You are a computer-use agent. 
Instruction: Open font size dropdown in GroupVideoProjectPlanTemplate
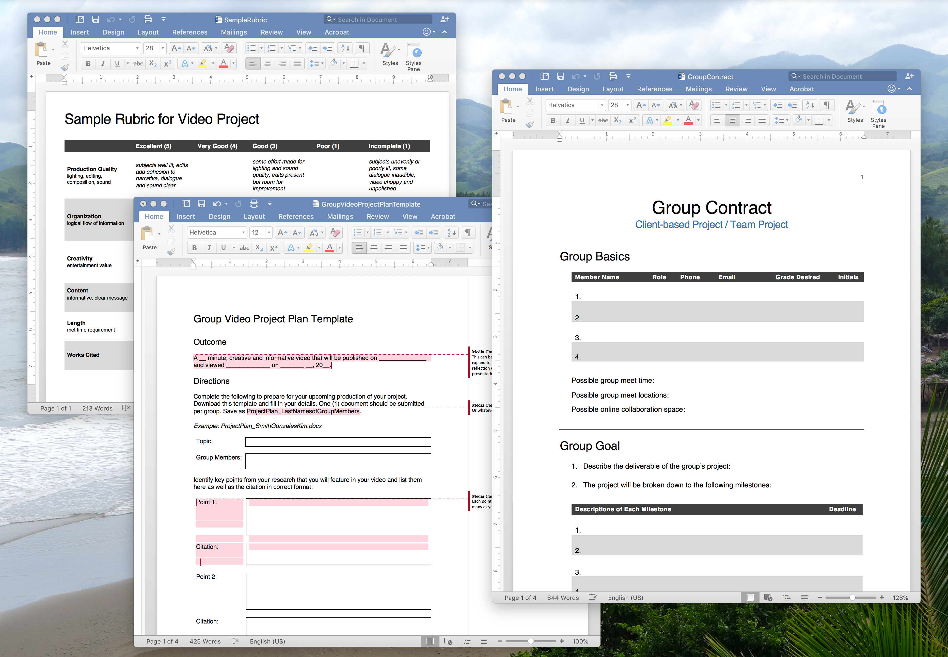pyautogui.click(x=269, y=233)
